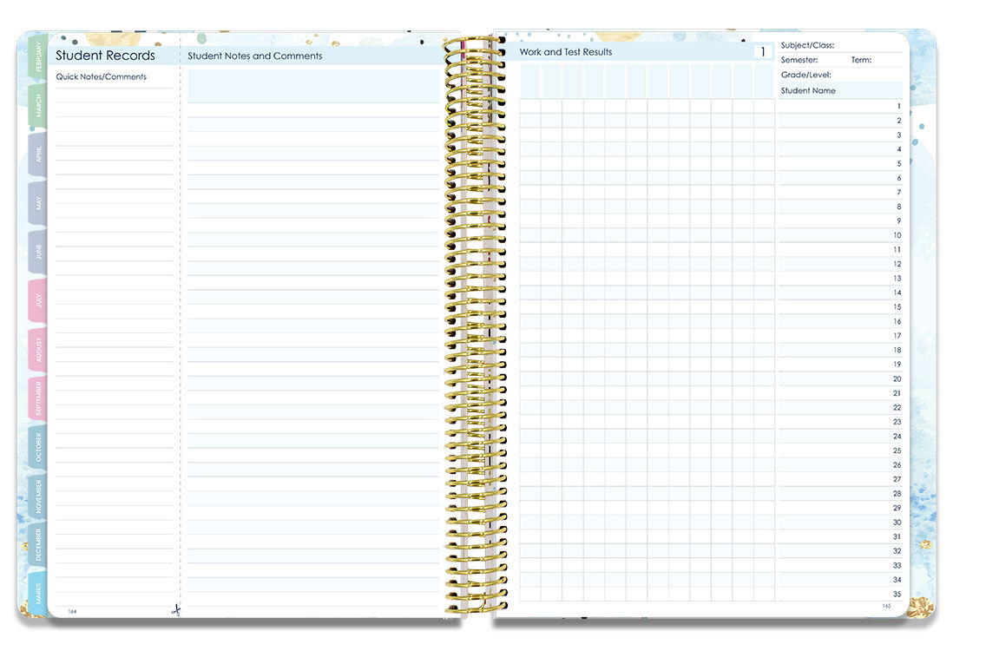Viewport: 986px width, 651px height.
Task: Click the Student Records heading
Action: (105, 56)
